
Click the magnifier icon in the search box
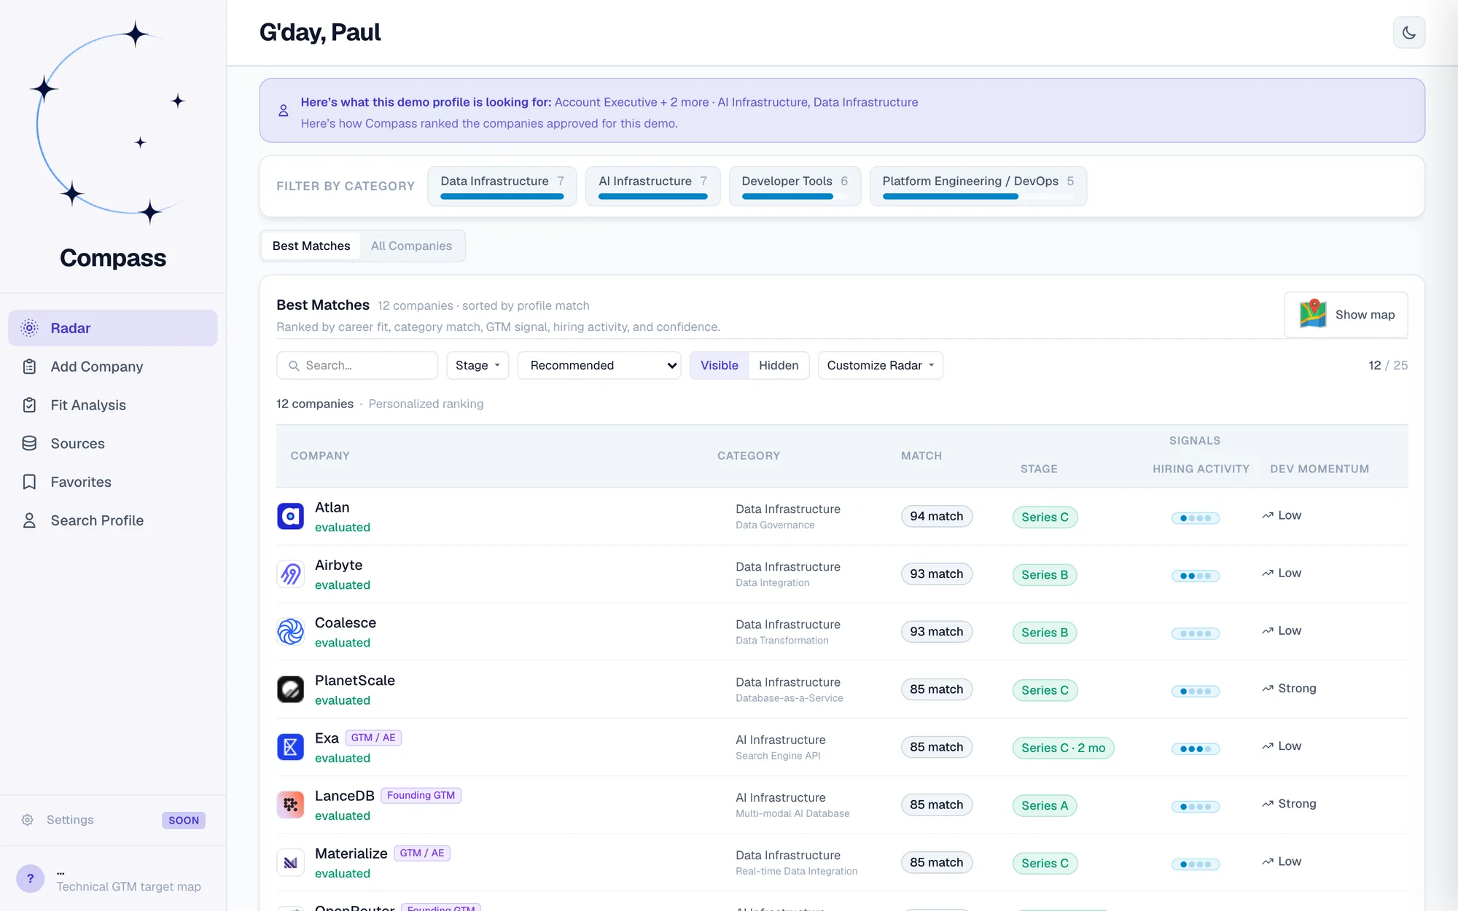pyautogui.click(x=294, y=366)
